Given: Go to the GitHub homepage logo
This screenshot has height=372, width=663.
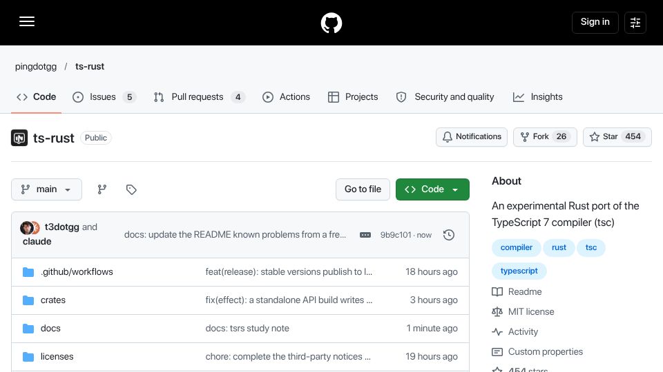Looking at the screenshot, I should (331, 23).
